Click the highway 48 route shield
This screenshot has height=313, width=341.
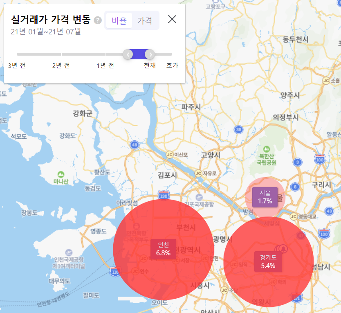pyautogui.click(x=135, y=144)
